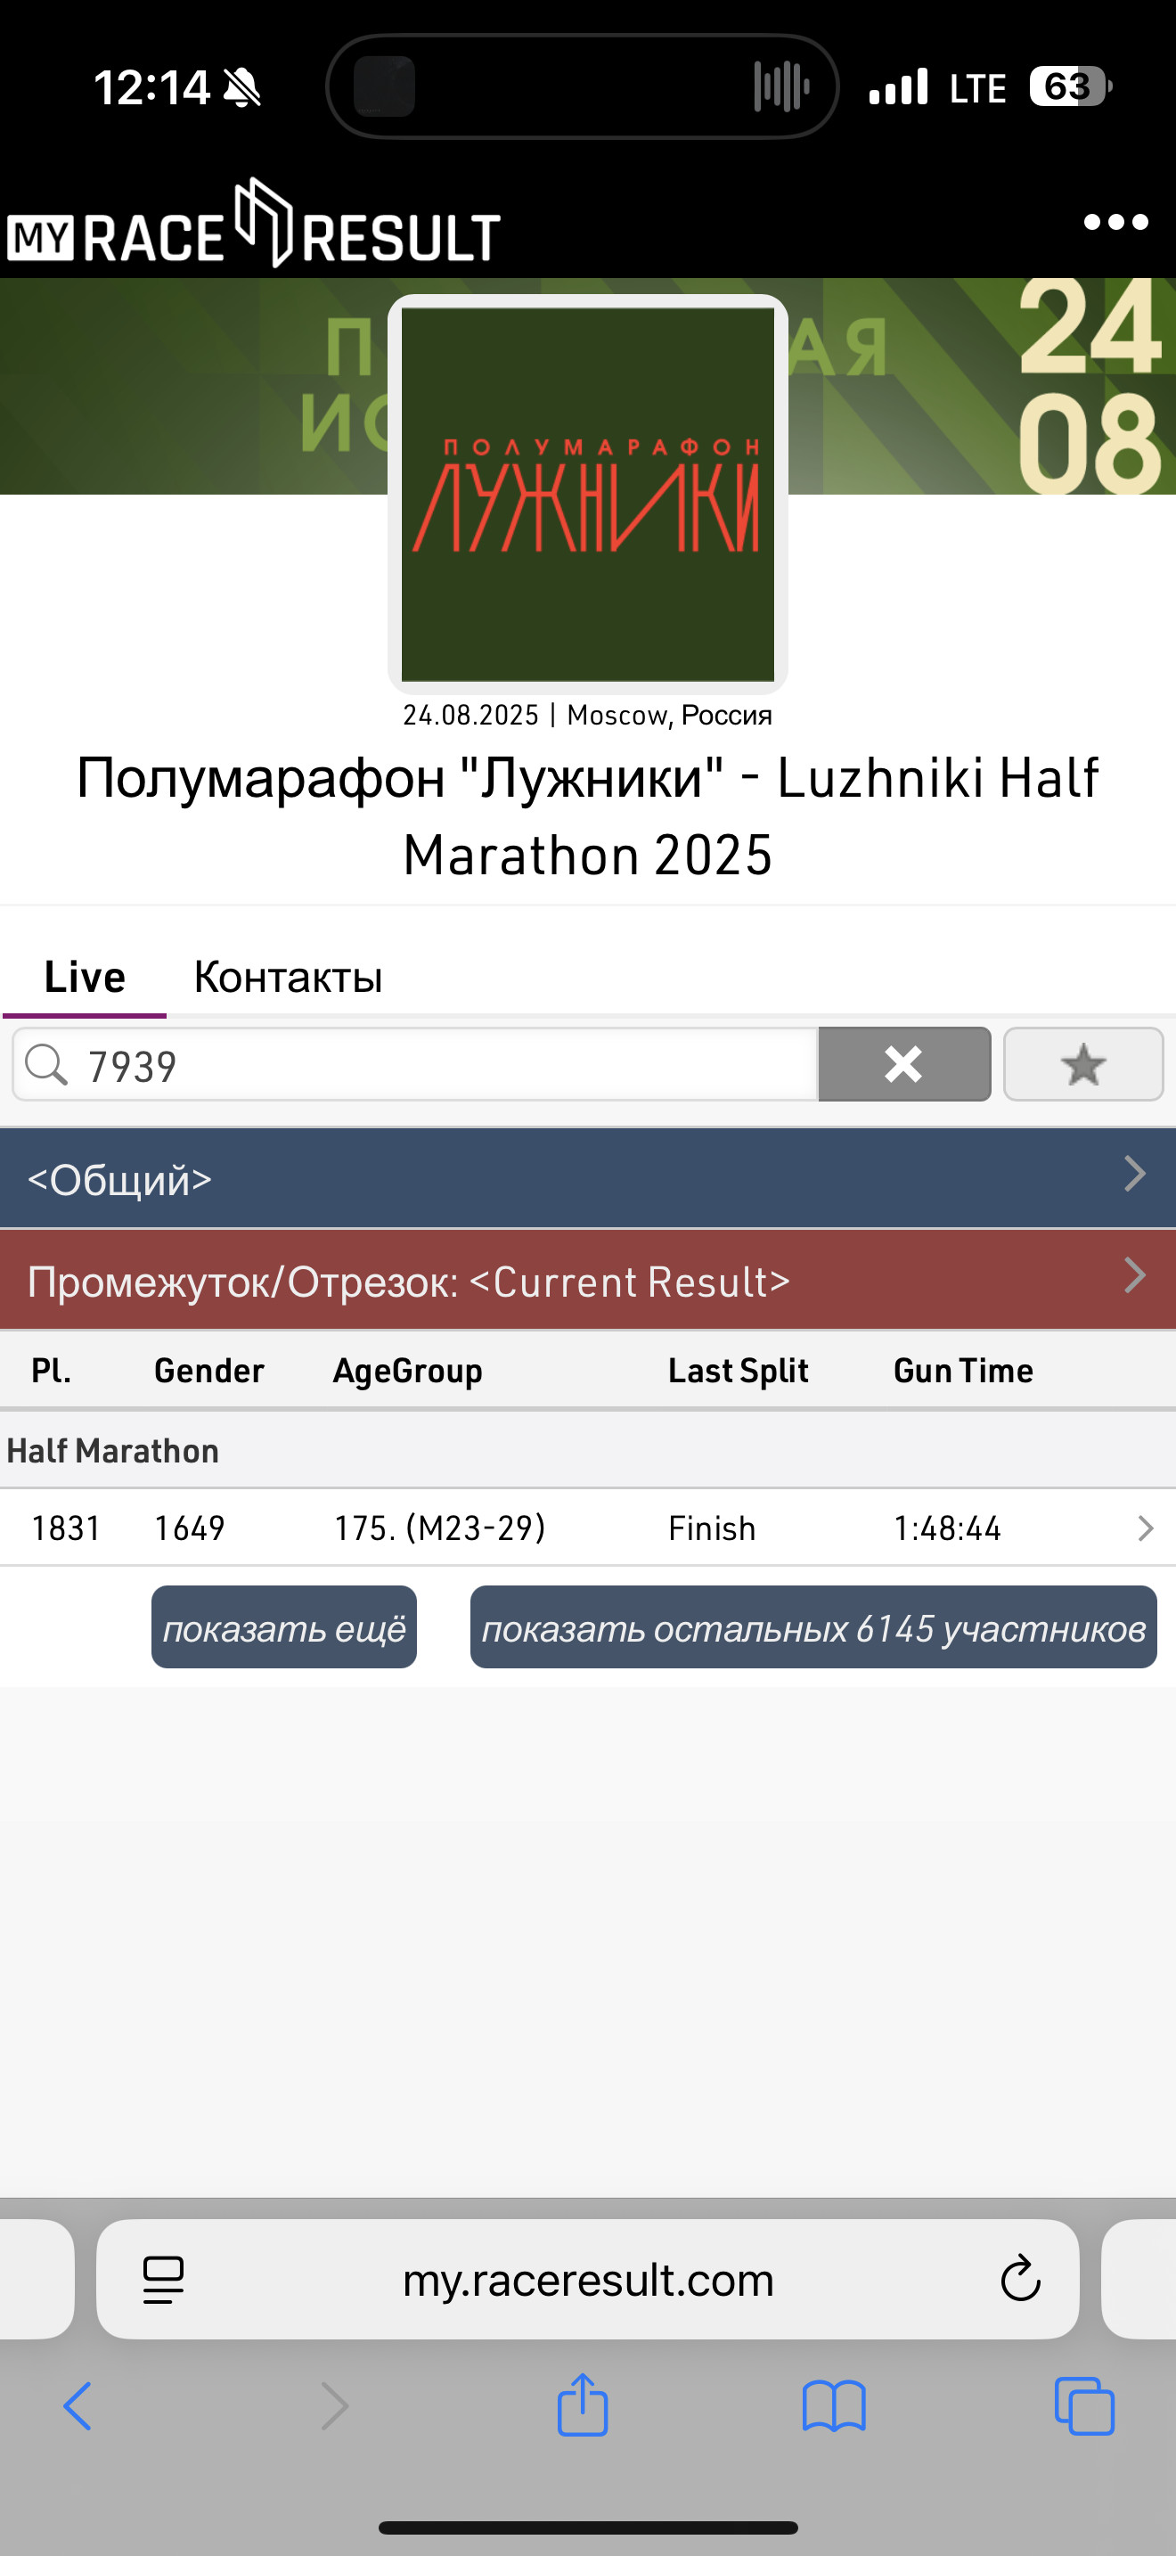Image resolution: width=1176 pixels, height=2556 pixels.
Task: Open details for runner placed 1831
Action: tap(588, 1528)
